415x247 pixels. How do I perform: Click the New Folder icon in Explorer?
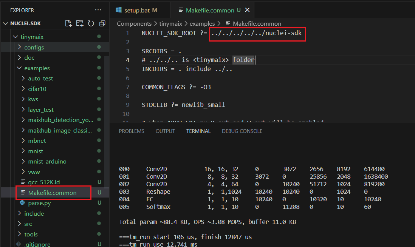tap(80, 23)
